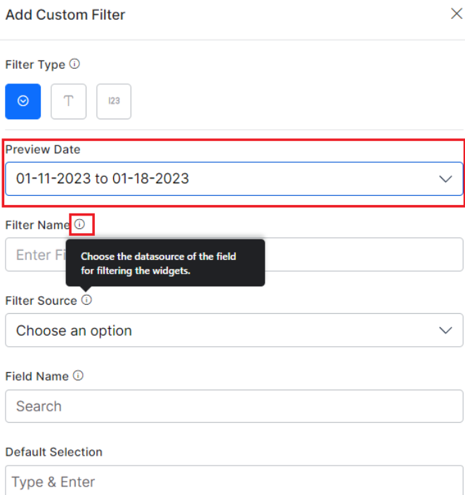
Task: Click the Filter Type info icon
Action: [x=74, y=64]
